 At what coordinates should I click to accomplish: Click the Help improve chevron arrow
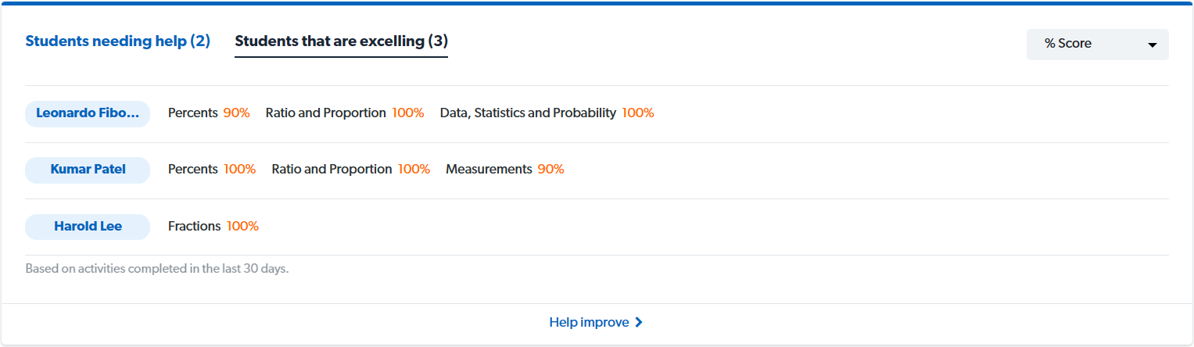[639, 322]
